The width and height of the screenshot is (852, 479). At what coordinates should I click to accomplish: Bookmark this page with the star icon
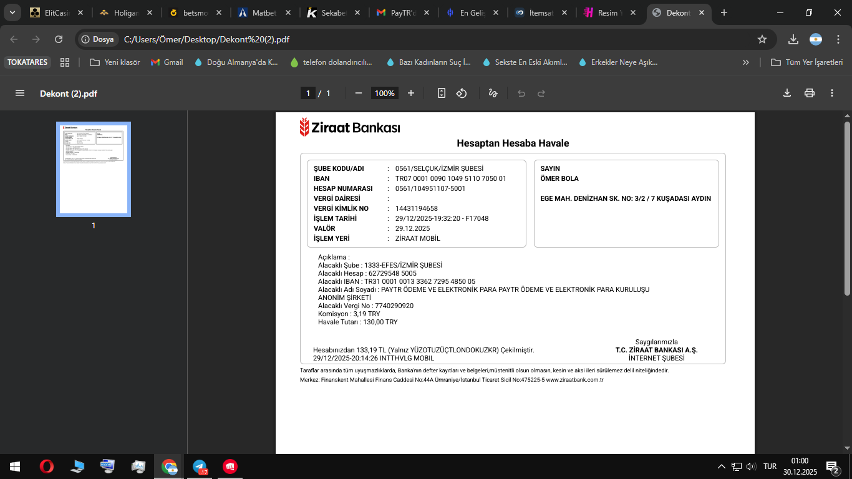762,39
